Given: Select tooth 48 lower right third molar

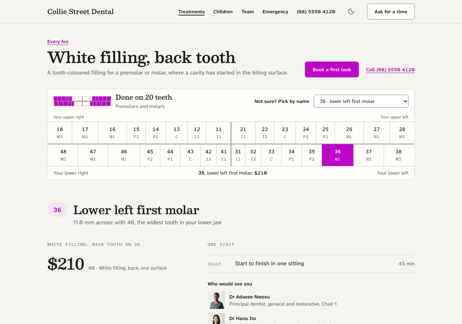Looking at the screenshot, I should (63, 155).
